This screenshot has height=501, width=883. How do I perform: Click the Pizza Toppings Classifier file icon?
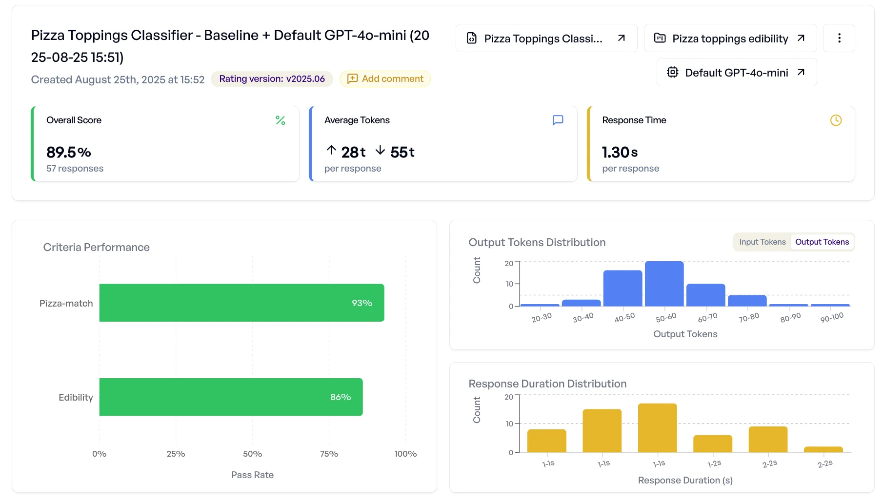pyautogui.click(x=471, y=38)
